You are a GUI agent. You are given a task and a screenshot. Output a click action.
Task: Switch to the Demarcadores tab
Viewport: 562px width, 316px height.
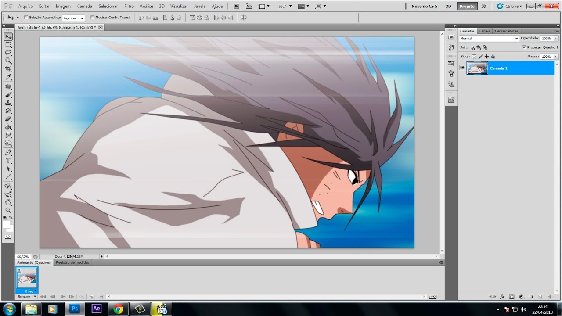(x=506, y=31)
